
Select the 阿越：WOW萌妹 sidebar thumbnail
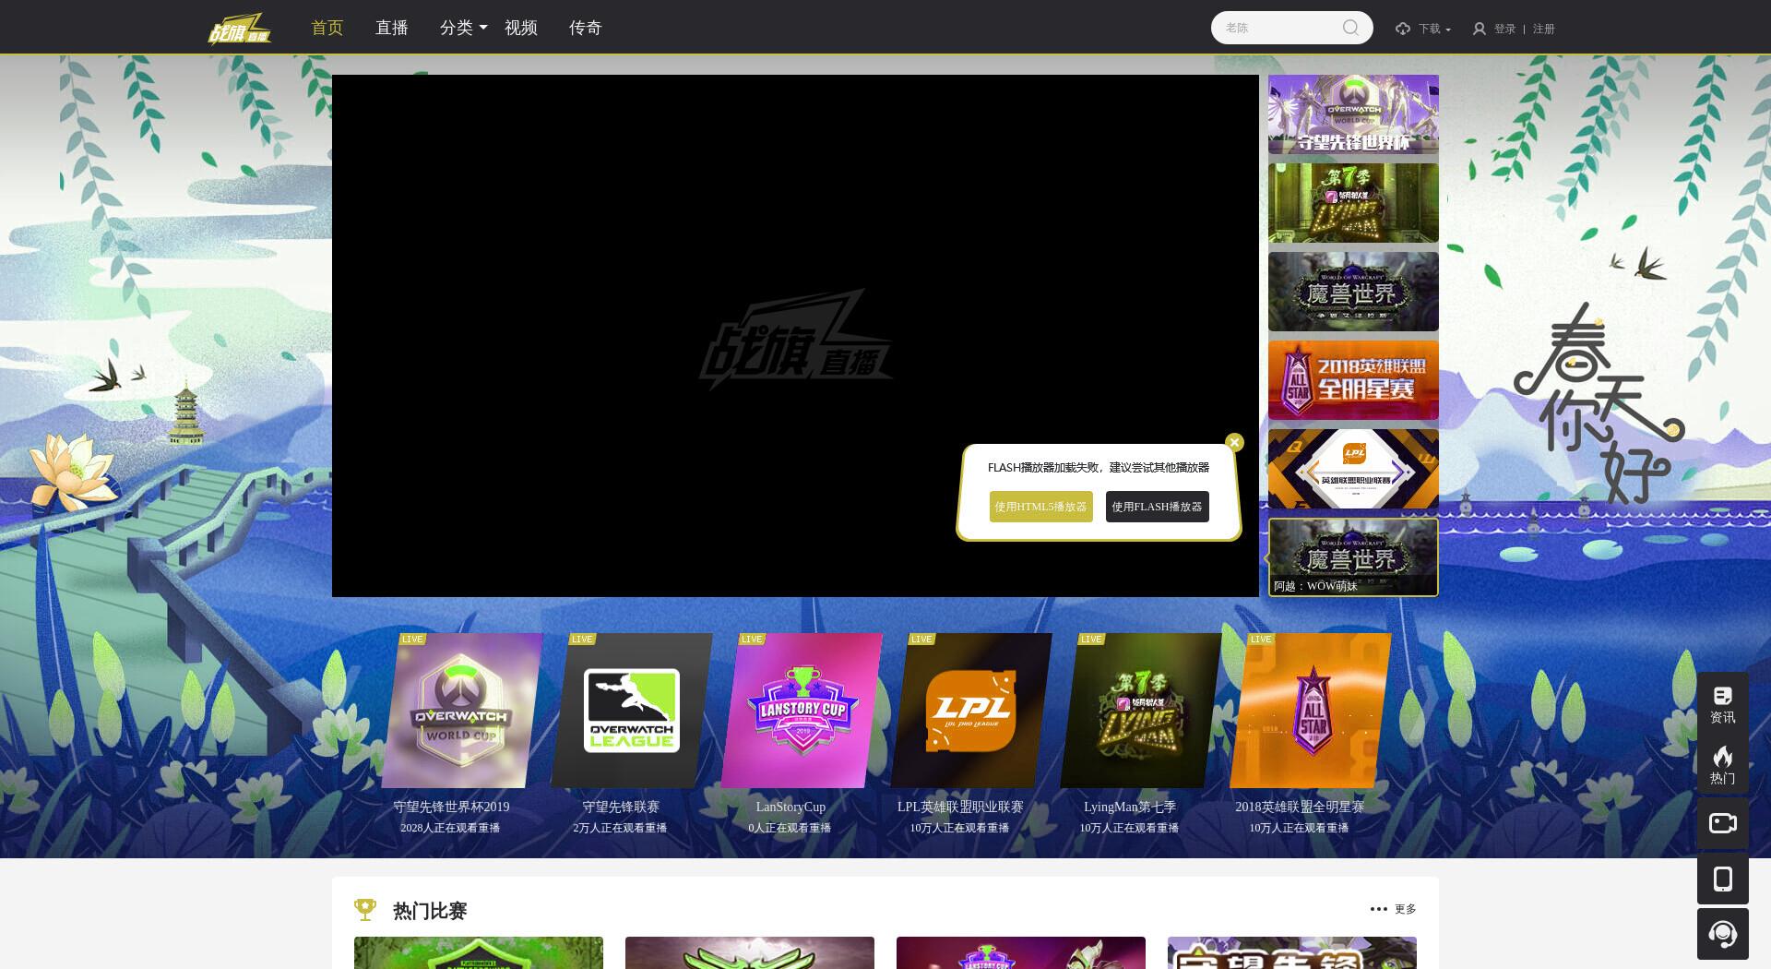[x=1353, y=557]
